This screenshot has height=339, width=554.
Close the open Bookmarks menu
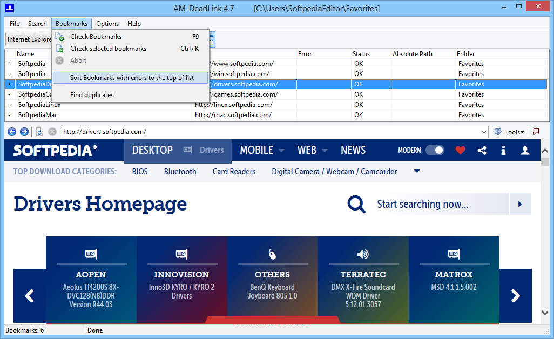(71, 24)
